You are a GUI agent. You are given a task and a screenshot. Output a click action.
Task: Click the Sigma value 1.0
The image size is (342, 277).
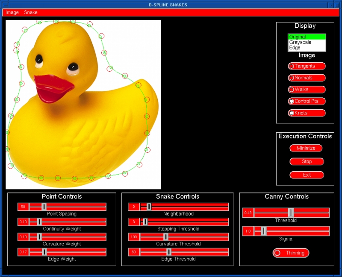248,231
